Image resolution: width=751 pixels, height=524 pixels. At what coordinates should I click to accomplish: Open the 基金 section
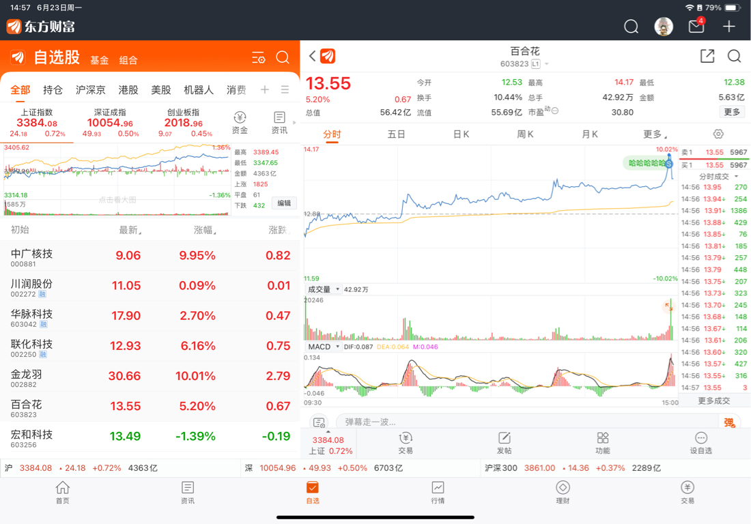pyautogui.click(x=99, y=60)
